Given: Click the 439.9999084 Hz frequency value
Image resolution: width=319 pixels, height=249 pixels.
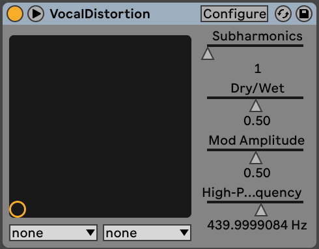Looking at the screenshot, I should pyautogui.click(x=257, y=225).
